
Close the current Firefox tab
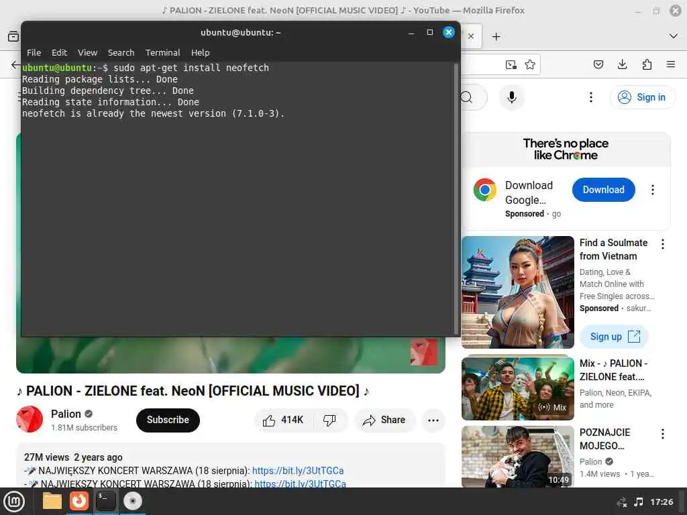click(x=471, y=36)
